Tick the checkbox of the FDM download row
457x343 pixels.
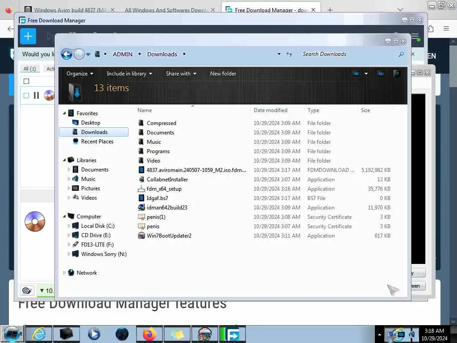26,96
